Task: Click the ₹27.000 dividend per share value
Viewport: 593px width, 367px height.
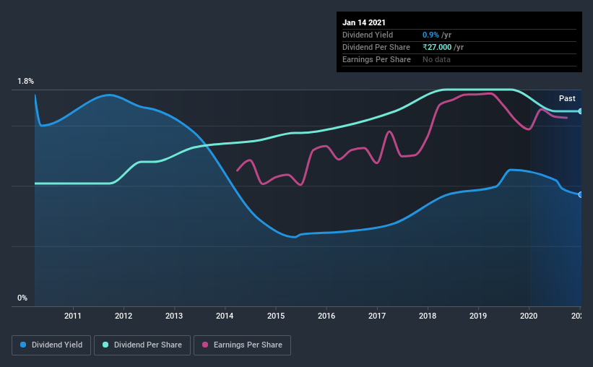Action: point(437,47)
